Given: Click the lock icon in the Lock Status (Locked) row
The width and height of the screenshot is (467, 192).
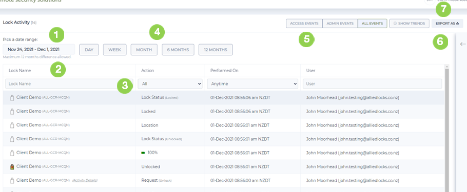Looking at the screenshot, I should (12, 97).
